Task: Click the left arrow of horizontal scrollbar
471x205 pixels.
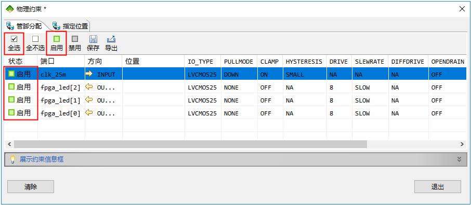Action: tap(9, 144)
